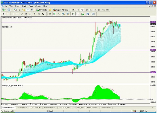Open the Tools menu
Image resolution: width=157 pixels, height=113 pixels.
[x=31, y=6]
